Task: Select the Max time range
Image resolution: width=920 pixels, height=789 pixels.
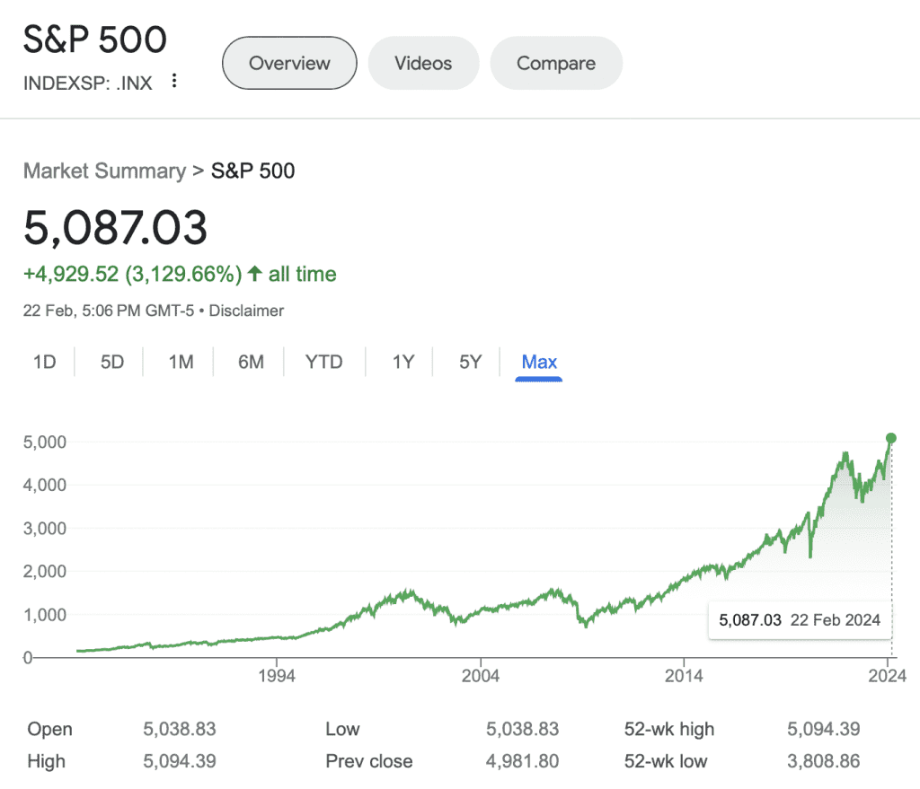Action: click(538, 362)
